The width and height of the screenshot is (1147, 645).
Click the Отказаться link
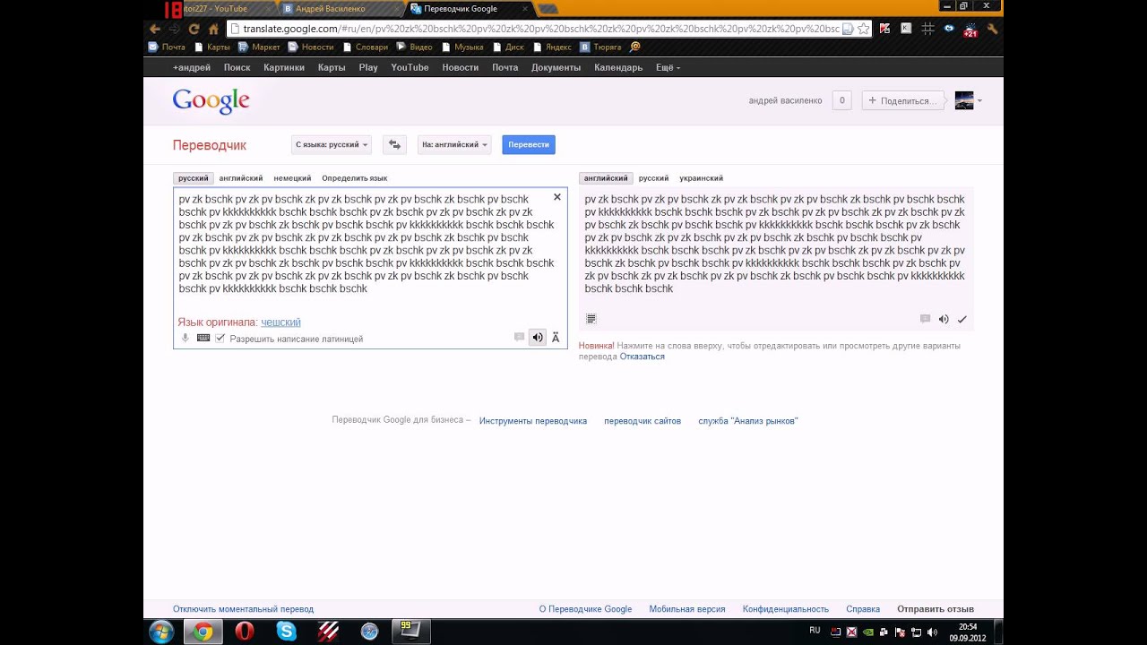(642, 357)
